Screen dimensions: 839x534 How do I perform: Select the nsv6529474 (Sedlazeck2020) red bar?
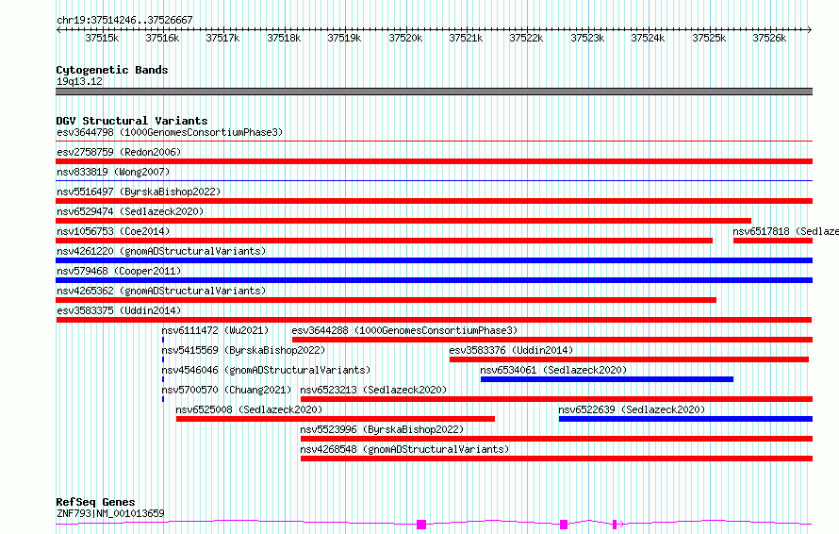click(403, 221)
